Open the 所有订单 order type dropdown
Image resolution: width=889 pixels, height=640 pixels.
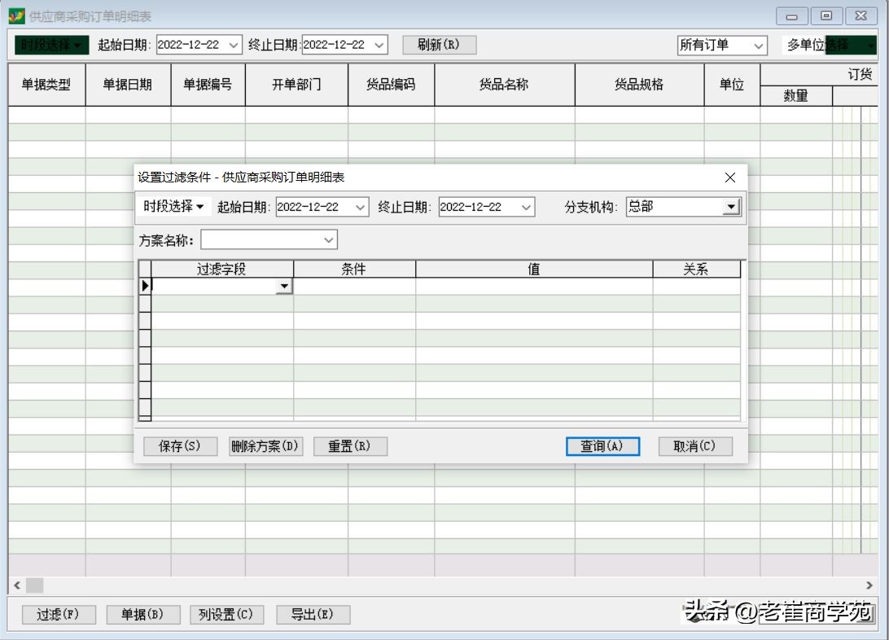pos(761,46)
